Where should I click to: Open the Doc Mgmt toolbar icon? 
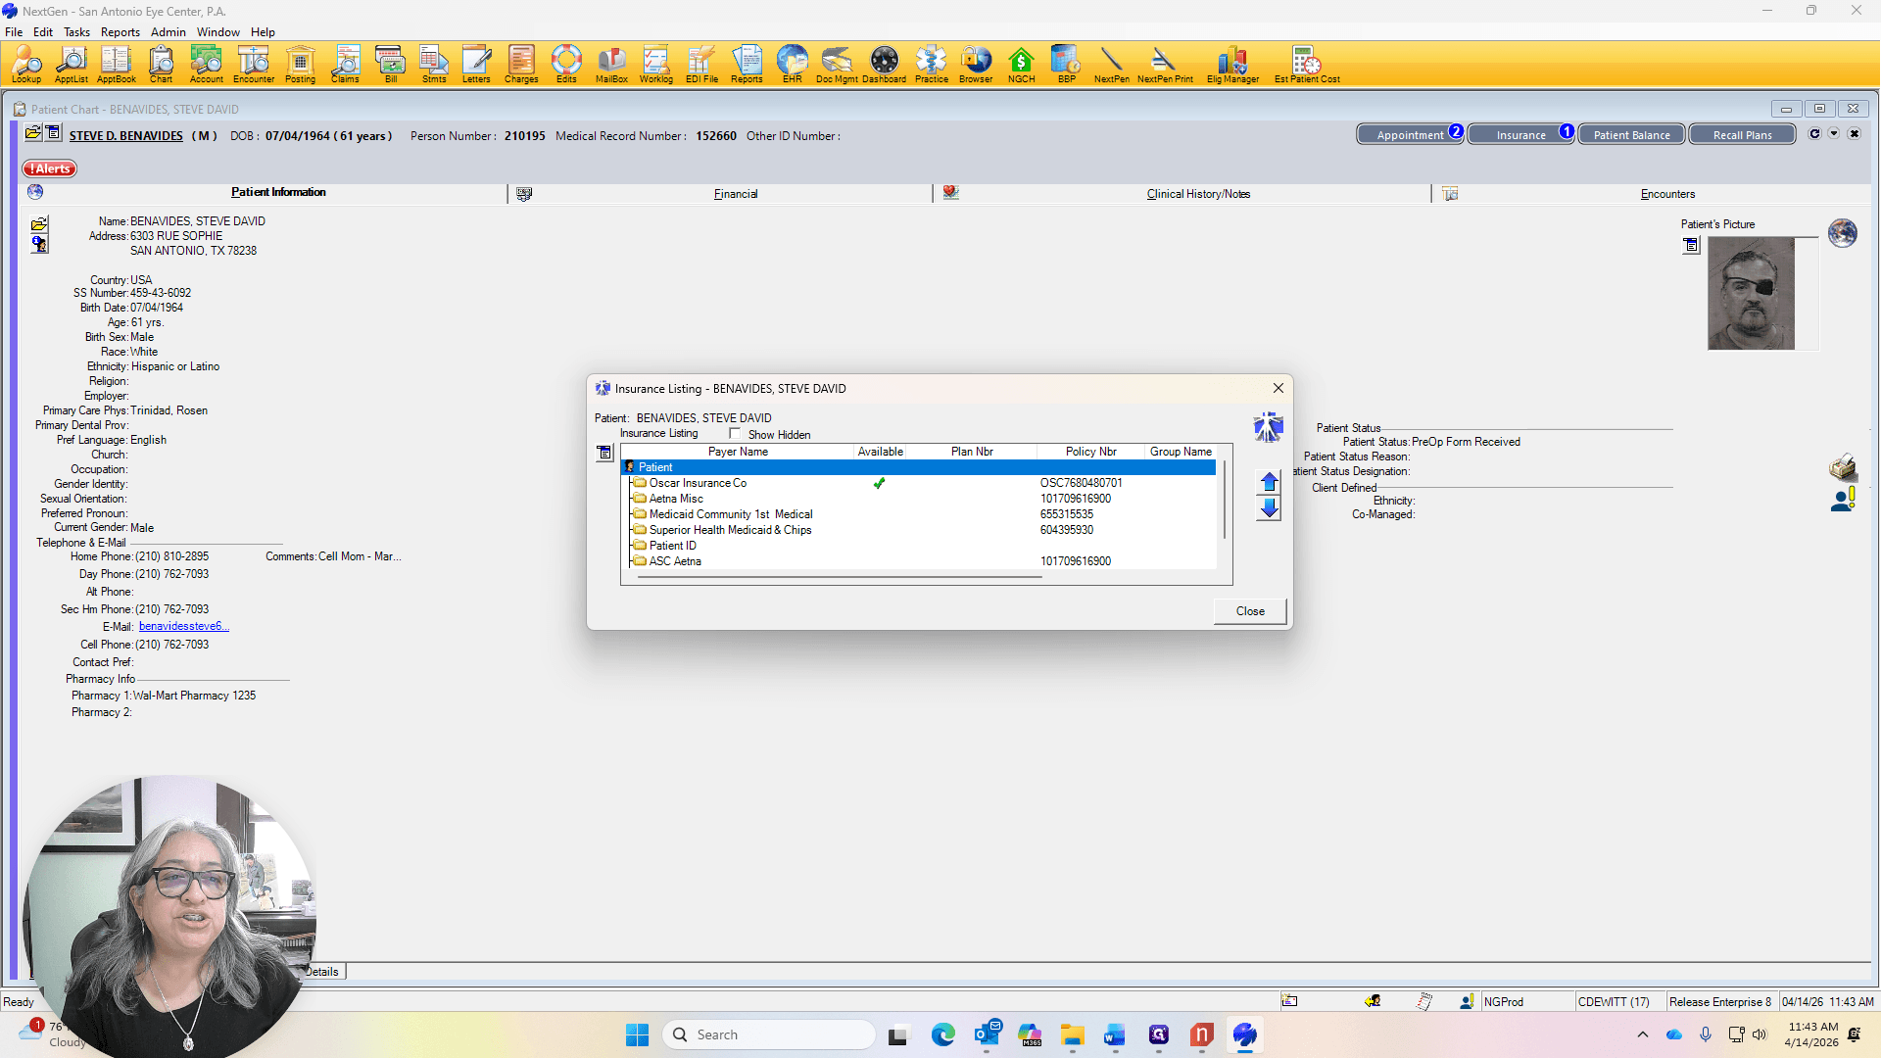[837, 65]
